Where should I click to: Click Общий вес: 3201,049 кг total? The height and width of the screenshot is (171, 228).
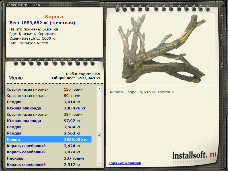76,78
